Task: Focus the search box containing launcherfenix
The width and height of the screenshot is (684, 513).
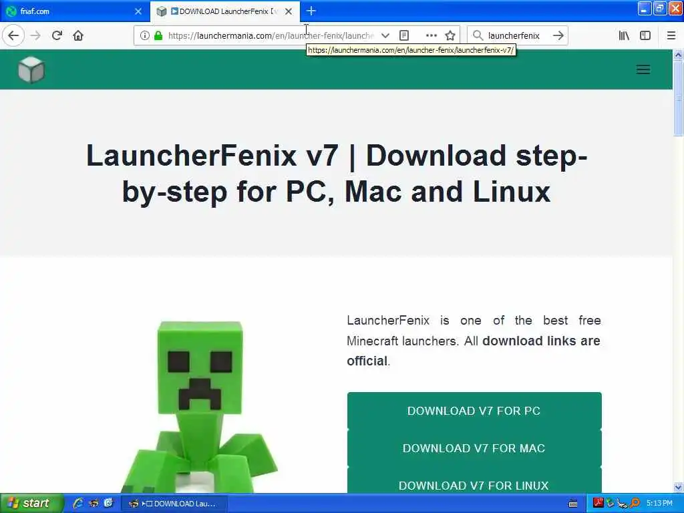Action: point(518,35)
